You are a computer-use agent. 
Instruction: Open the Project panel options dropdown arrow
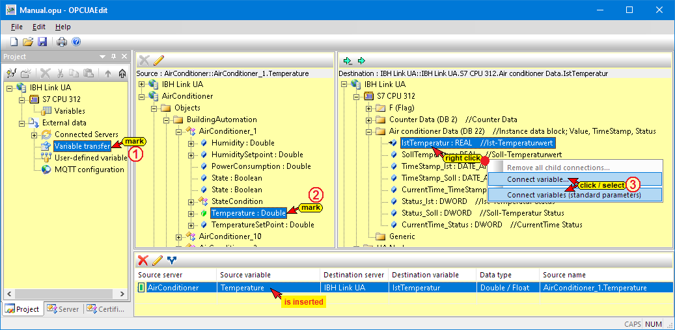[102, 57]
